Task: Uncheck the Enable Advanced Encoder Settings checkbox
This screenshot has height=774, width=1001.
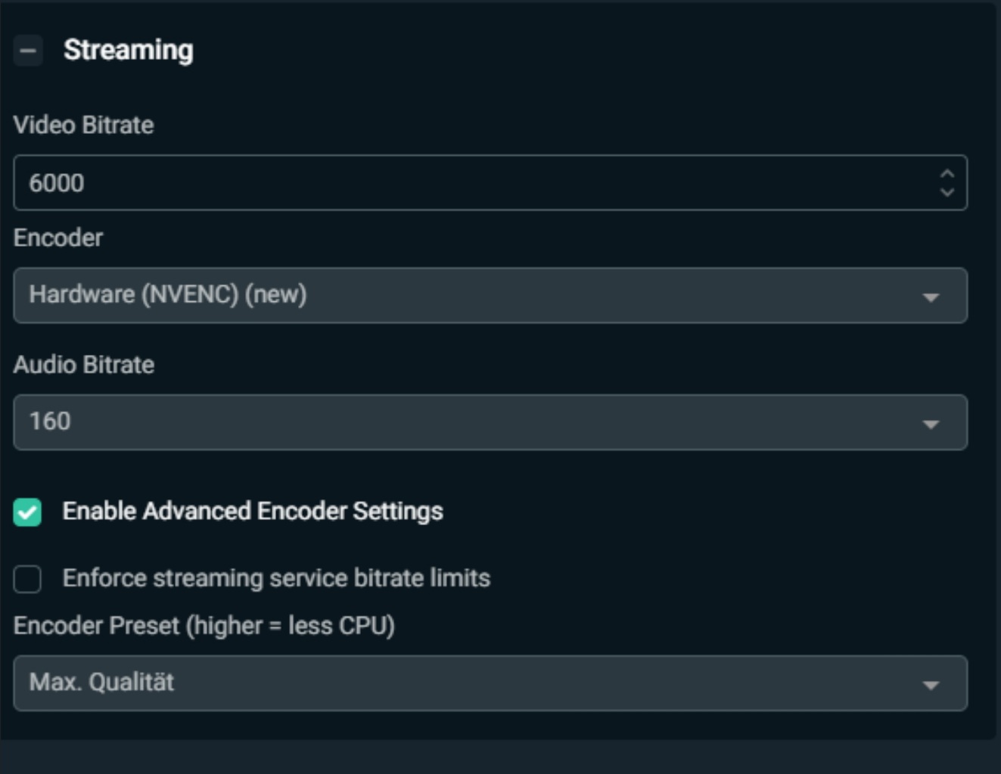Action: click(27, 512)
